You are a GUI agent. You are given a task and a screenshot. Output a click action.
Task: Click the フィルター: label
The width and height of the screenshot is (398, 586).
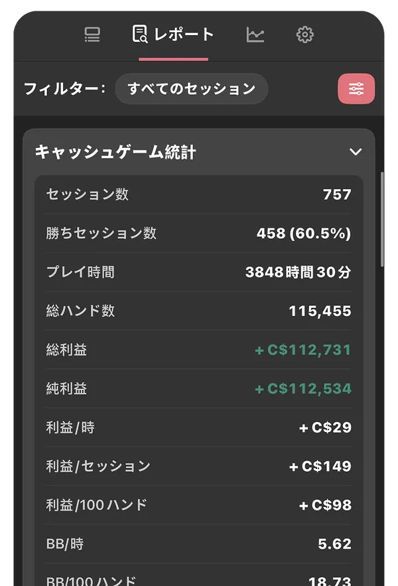point(64,89)
